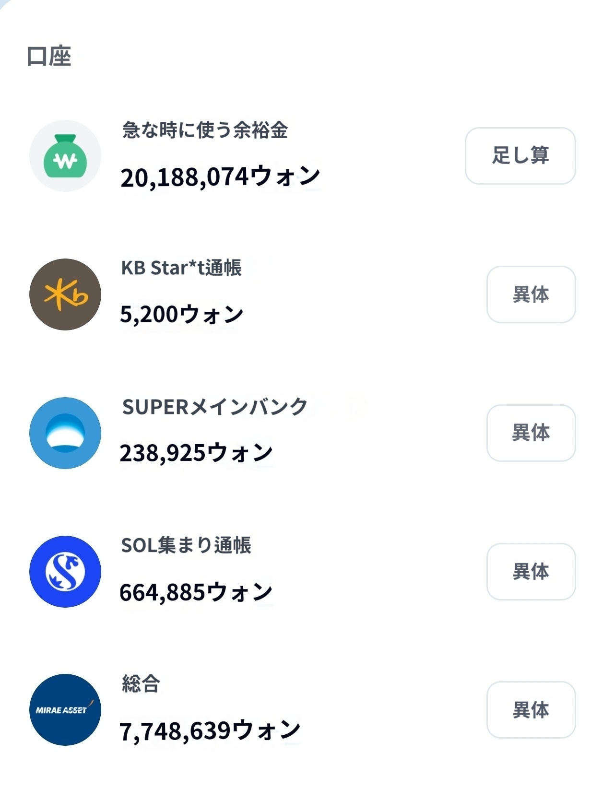Open the 急な時に使う余裕金 account name
591x788 pixels.
pos(205,130)
